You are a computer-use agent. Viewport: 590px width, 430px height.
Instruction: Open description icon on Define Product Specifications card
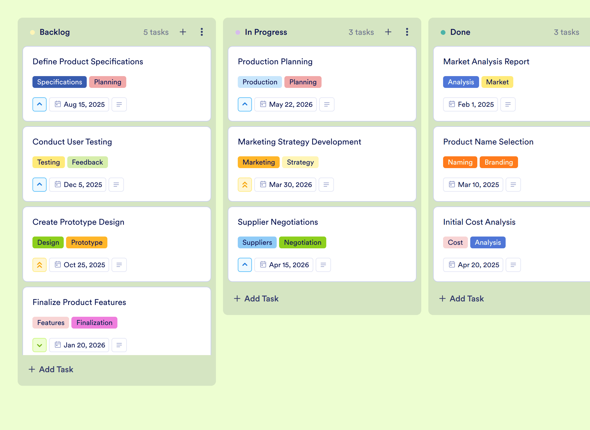[x=119, y=104]
